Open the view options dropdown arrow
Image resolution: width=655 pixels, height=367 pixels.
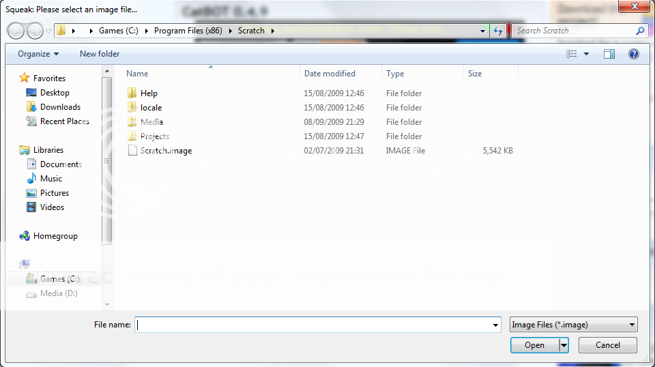[586, 54]
